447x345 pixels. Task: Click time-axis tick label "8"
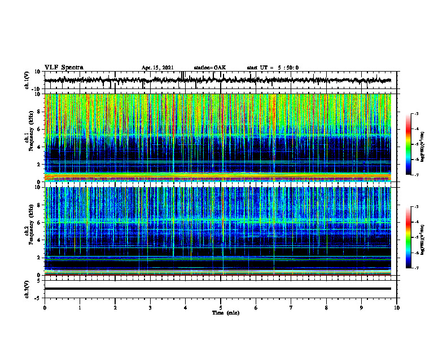pyautogui.click(x=326, y=308)
